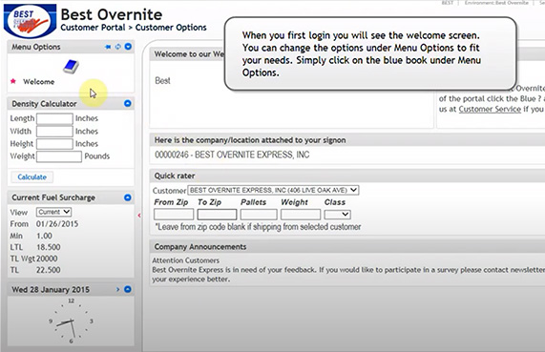Click the Height input field
This screenshot has height=352, width=545.
tap(54, 144)
